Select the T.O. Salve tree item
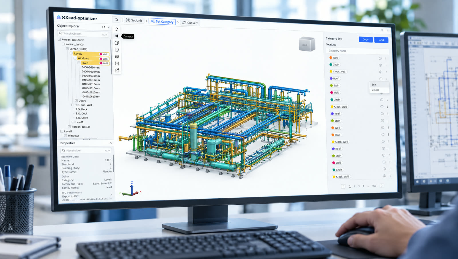This screenshot has width=458, height=259. click(x=82, y=118)
